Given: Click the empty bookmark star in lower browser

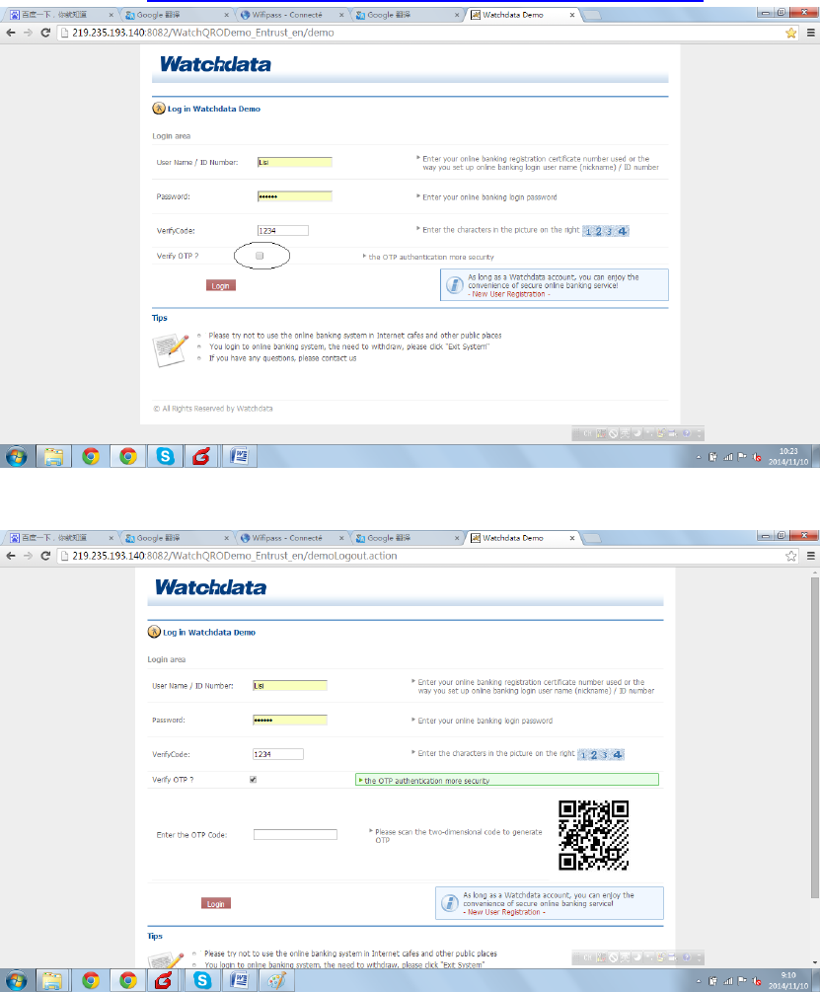Looking at the screenshot, I should click(791, 556).
